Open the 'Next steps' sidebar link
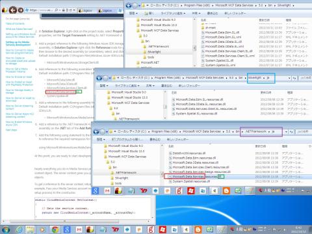Screen dimensions: 312x234 11,130
